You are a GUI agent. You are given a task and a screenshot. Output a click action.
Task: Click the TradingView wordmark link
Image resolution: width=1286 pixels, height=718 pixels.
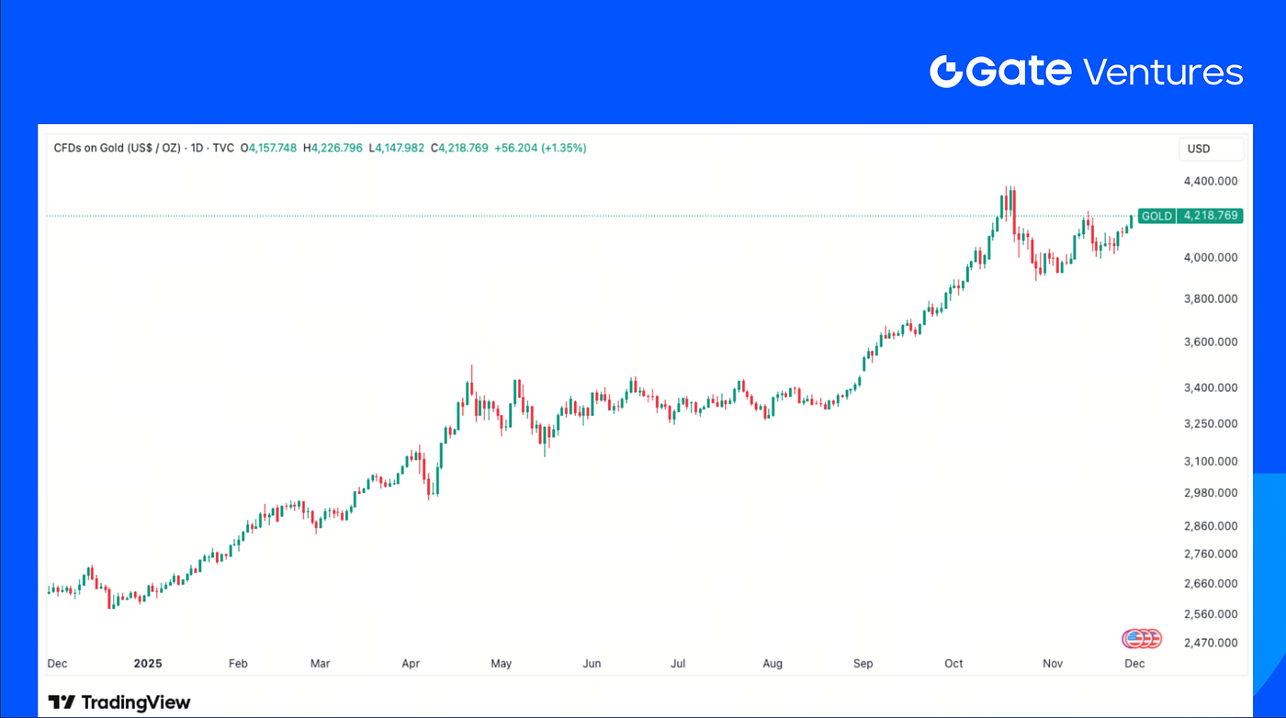click(136, 702)
